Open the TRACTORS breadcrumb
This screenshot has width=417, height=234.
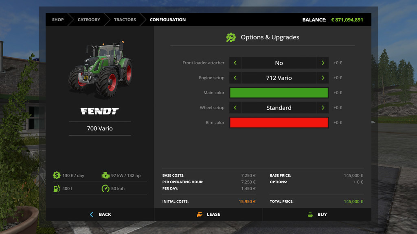[x=125, y=19]
